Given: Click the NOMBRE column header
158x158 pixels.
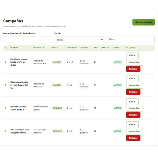Looking at the screenshot, I should pos(15,48).
